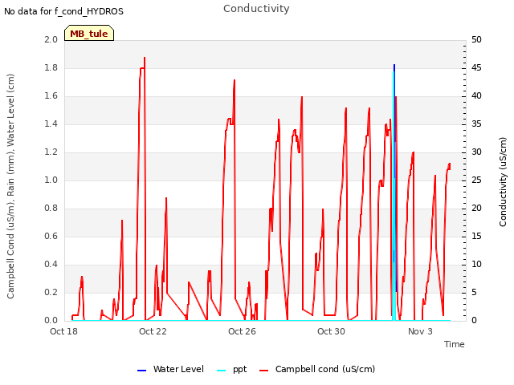The width and height of the screenshot is (514, 385).
Task: Click the cyan ppt legend swatch
Action: click(x=222, y=371)
